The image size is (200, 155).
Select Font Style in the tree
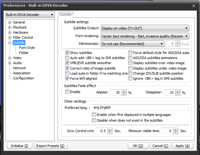click(x=27, y=48)
